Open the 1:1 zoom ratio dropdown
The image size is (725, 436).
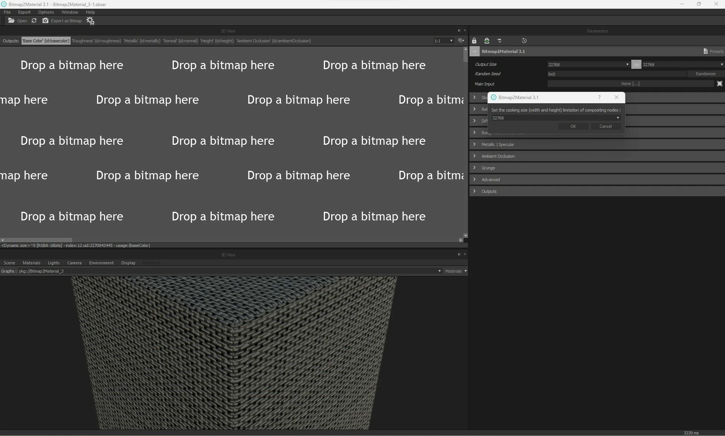tap(443, 41)
